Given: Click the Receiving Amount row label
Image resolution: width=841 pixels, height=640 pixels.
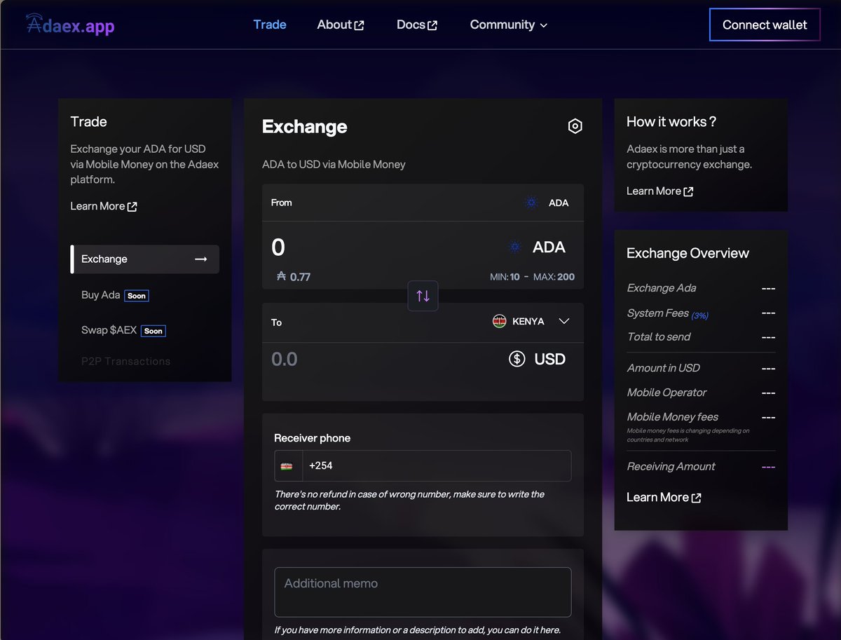Looking at the screenshot, I should [x=671, y=467].
